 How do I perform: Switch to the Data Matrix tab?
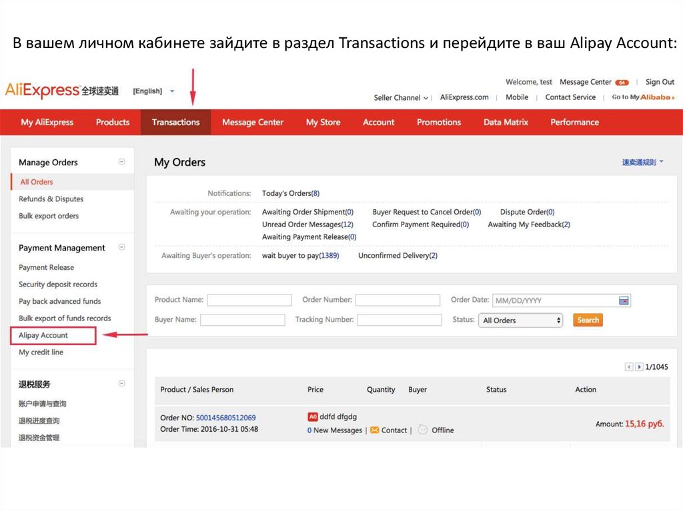pos(506,122)
